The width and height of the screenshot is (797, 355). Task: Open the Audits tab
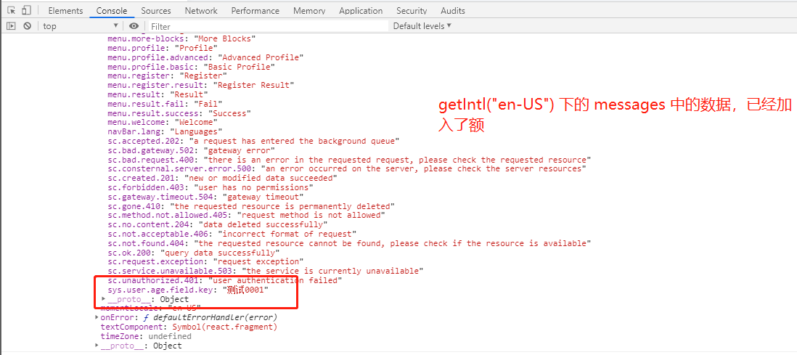453,11
